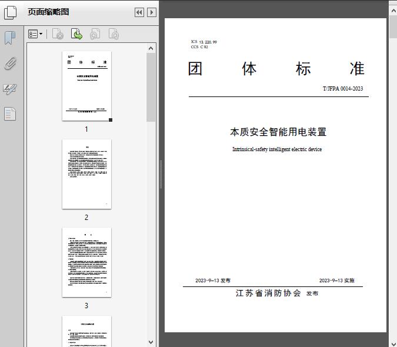Image resolution: width=397 pixels, height=347 pixels.
Task: Click the 'CCS C 82' text
Action: coord(199,47)
